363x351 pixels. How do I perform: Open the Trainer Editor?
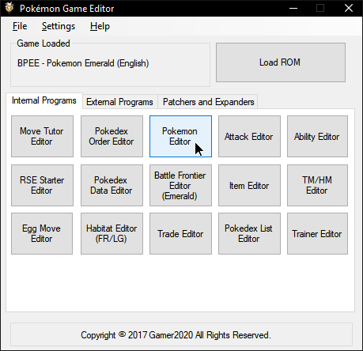pos(317,233)
